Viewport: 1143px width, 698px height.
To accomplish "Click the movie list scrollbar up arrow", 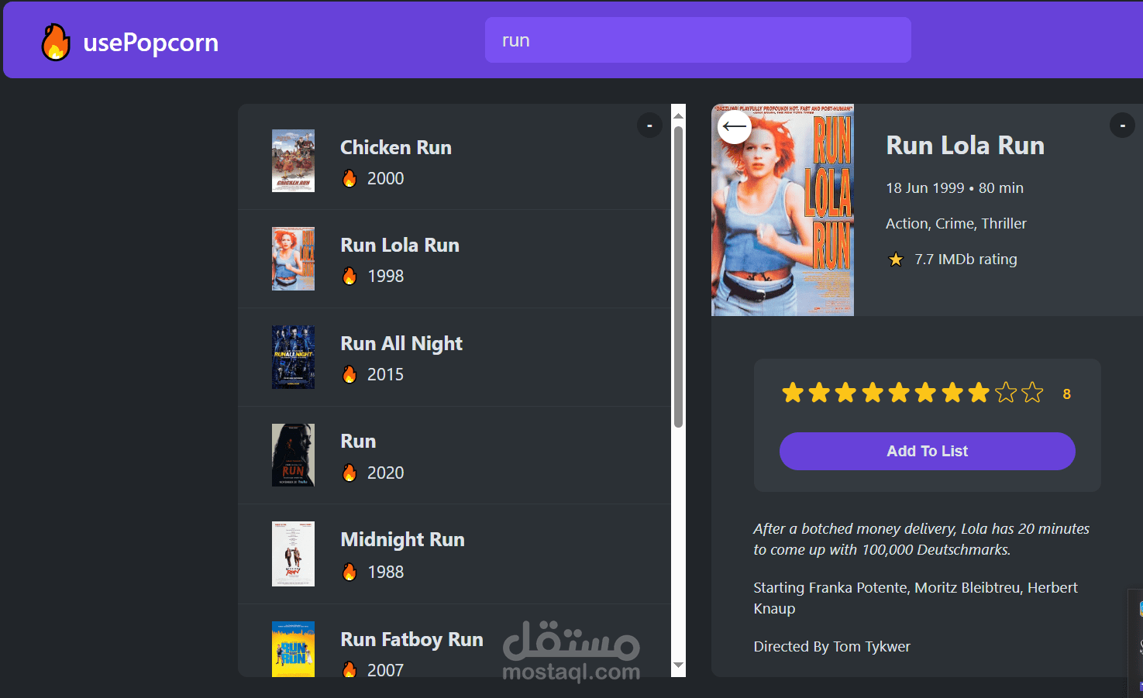I will coord(679,115).
